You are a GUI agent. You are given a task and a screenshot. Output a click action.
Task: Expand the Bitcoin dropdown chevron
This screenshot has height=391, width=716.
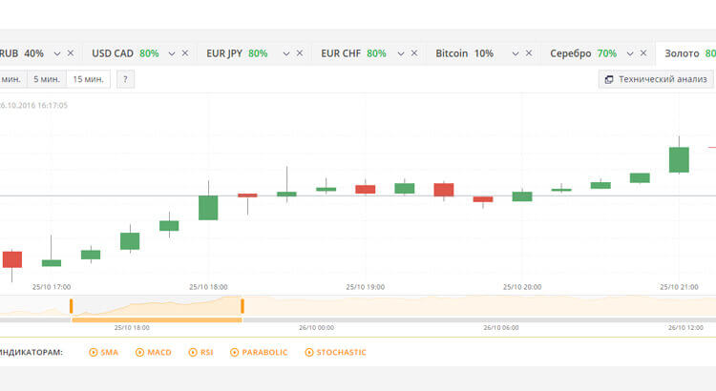tap(516, 53)
